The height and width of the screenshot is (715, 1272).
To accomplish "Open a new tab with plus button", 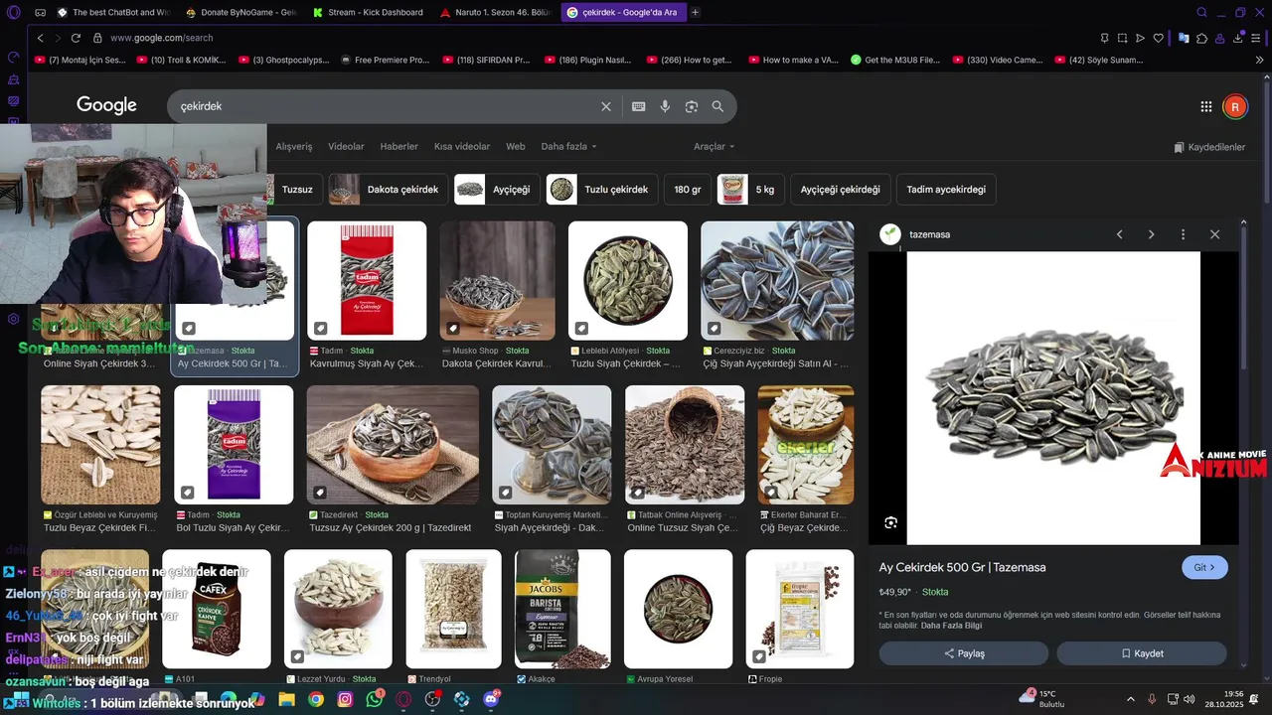I will (695, 13).
